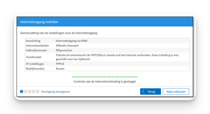This screenshot has height=114, width=210.
Task: Select step 3 progress circle
Action: [x=30, y=91]
